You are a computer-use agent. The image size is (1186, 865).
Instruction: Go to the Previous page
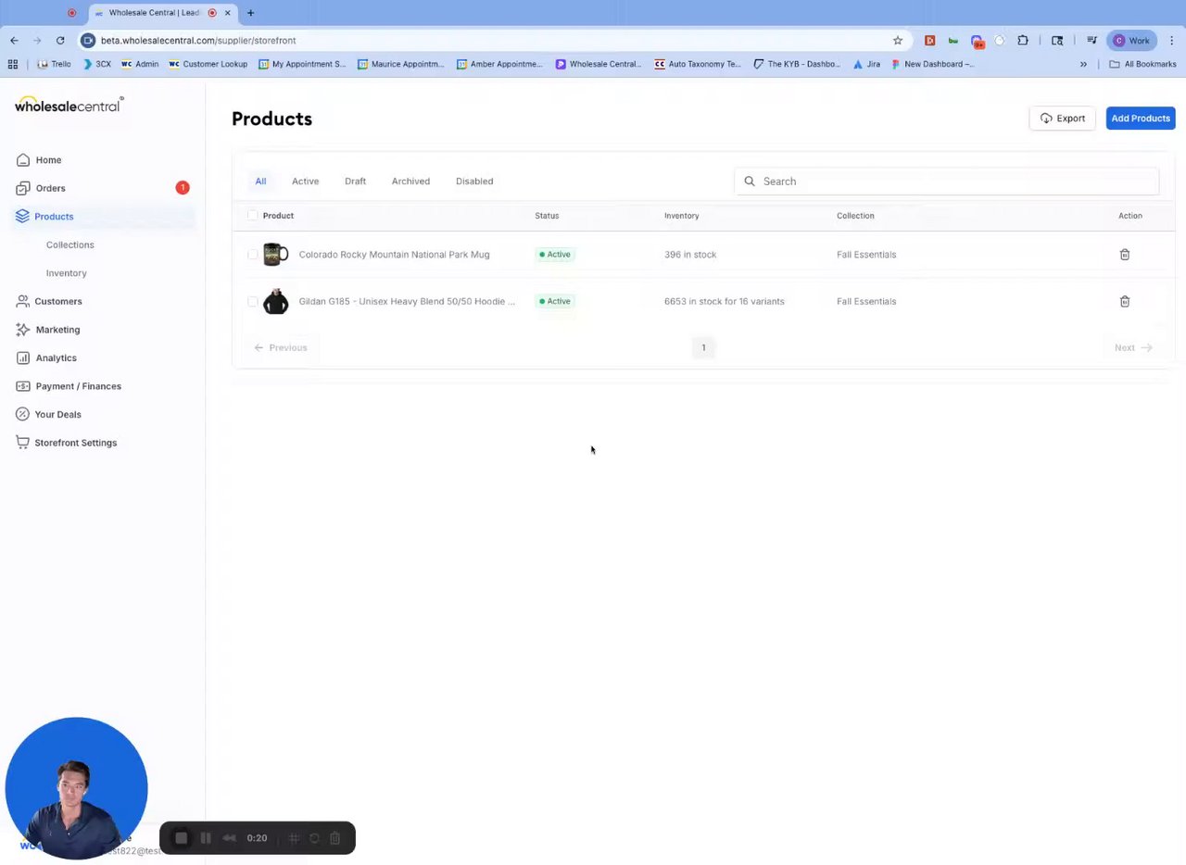tap(281, 347)
